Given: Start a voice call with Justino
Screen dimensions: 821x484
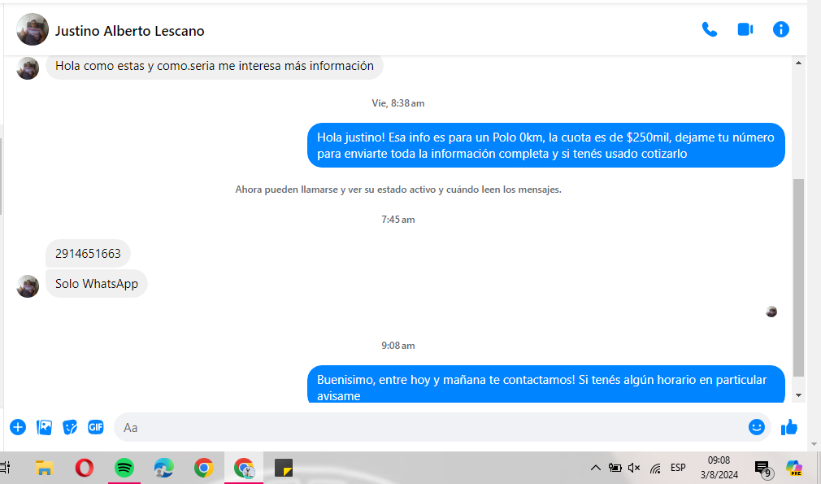Looking at the screenshot, I should [709, 30].
